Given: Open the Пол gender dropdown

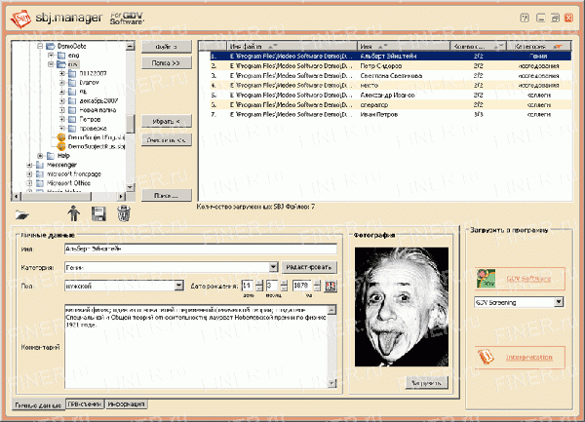Looking at the screenshot, I should click(179, 286).
